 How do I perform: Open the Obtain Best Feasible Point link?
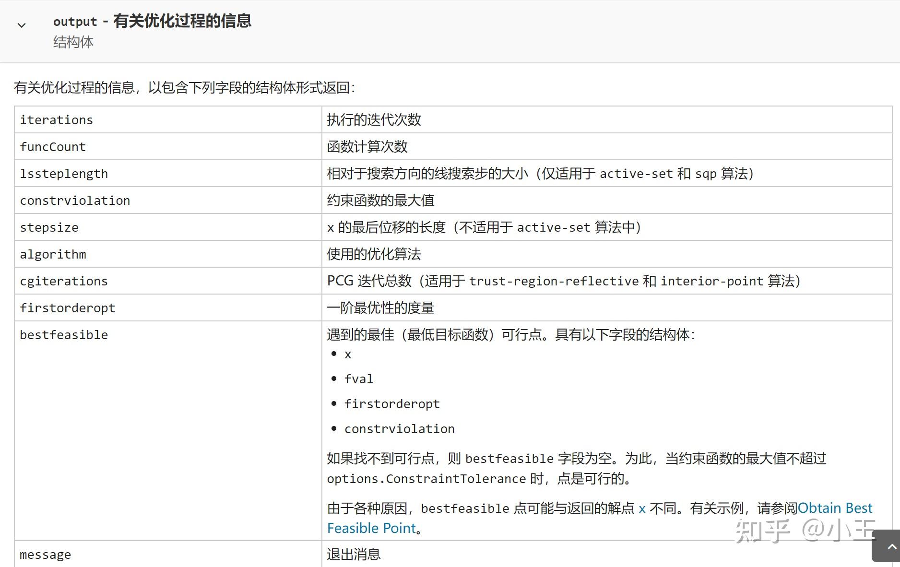click(x=600, y=518)
